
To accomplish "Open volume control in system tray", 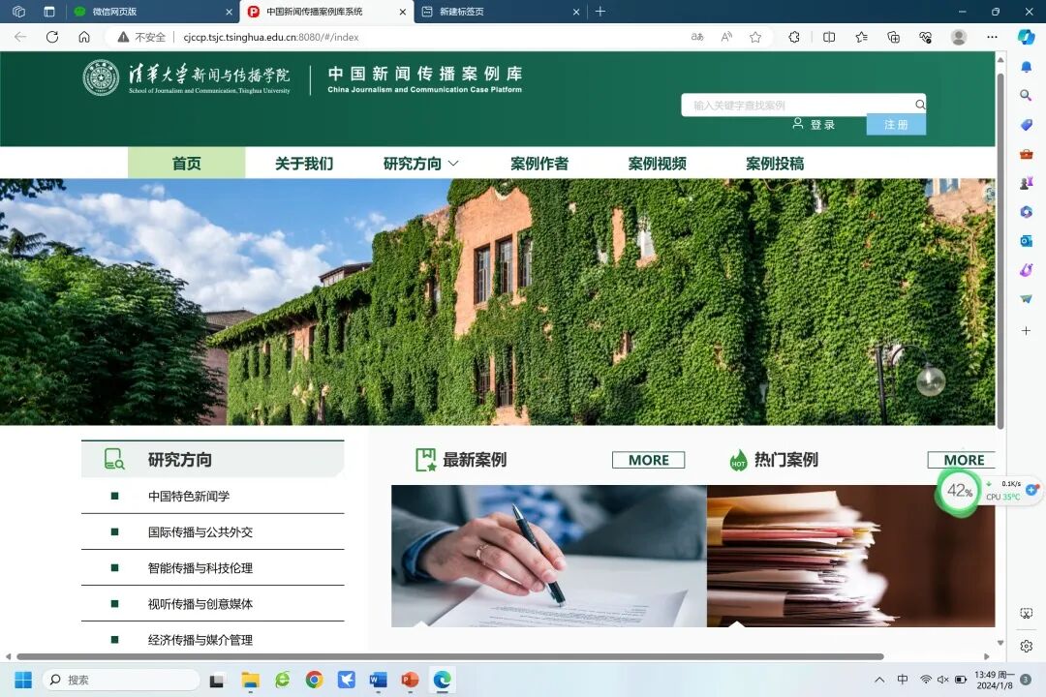I will (942, 680).
